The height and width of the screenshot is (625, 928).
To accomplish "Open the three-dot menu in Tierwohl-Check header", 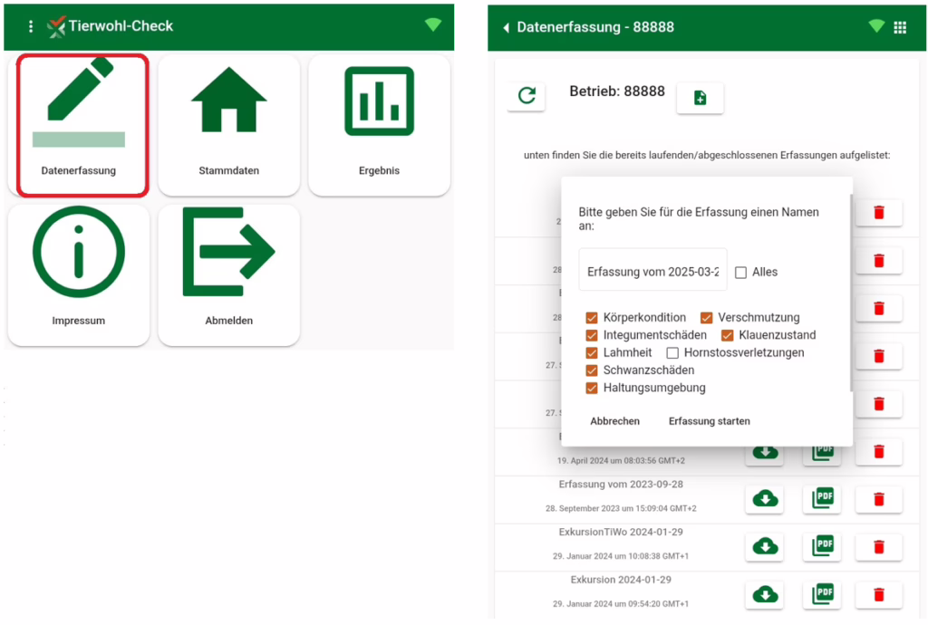I will (x=31, y=26).
